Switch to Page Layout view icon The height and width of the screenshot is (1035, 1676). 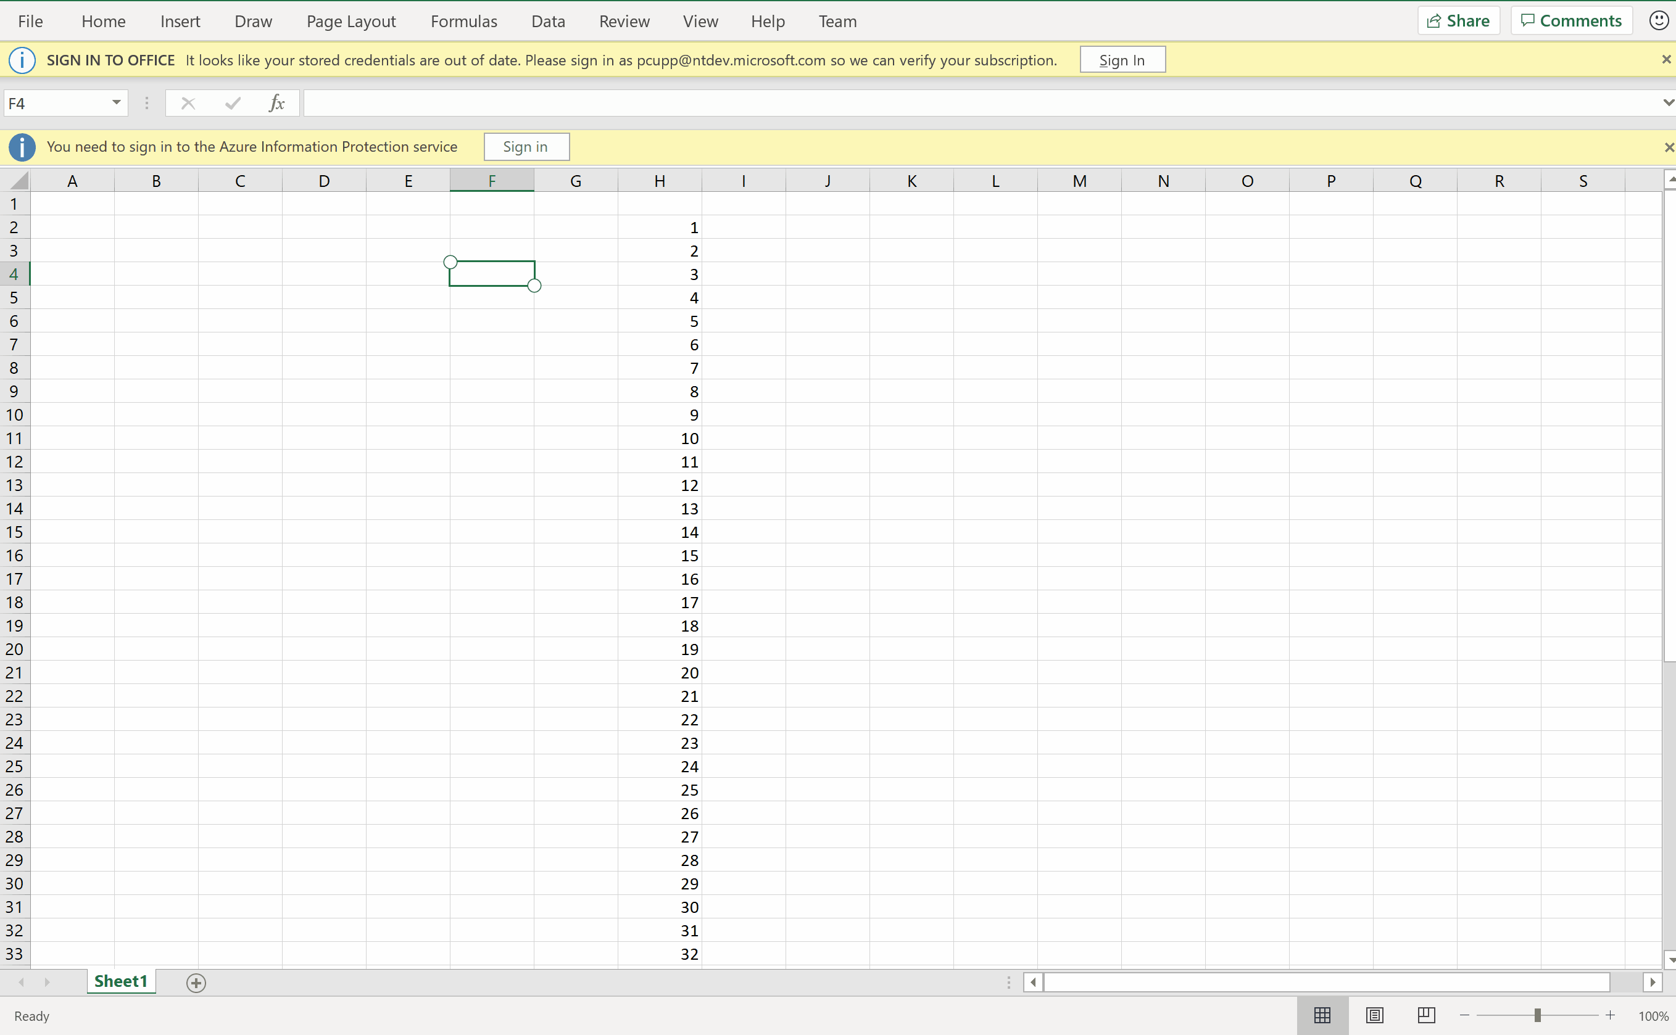pos(1374,1015)
